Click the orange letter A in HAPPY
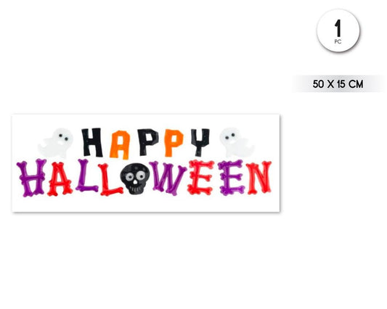Screen dimensions: 387x309 [120, 145]
